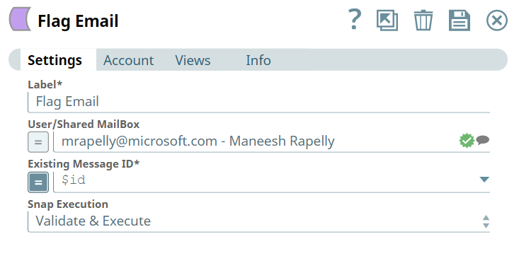Toggle expression button for User/Shared MailBox

tap(38, 142)
